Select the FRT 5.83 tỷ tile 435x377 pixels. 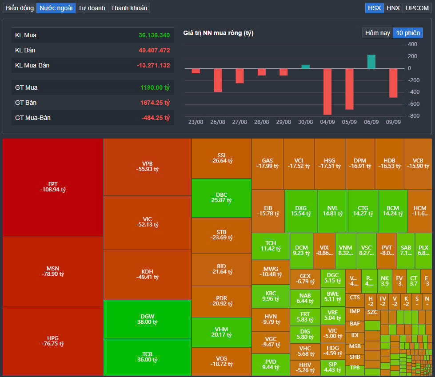[305, 317]
